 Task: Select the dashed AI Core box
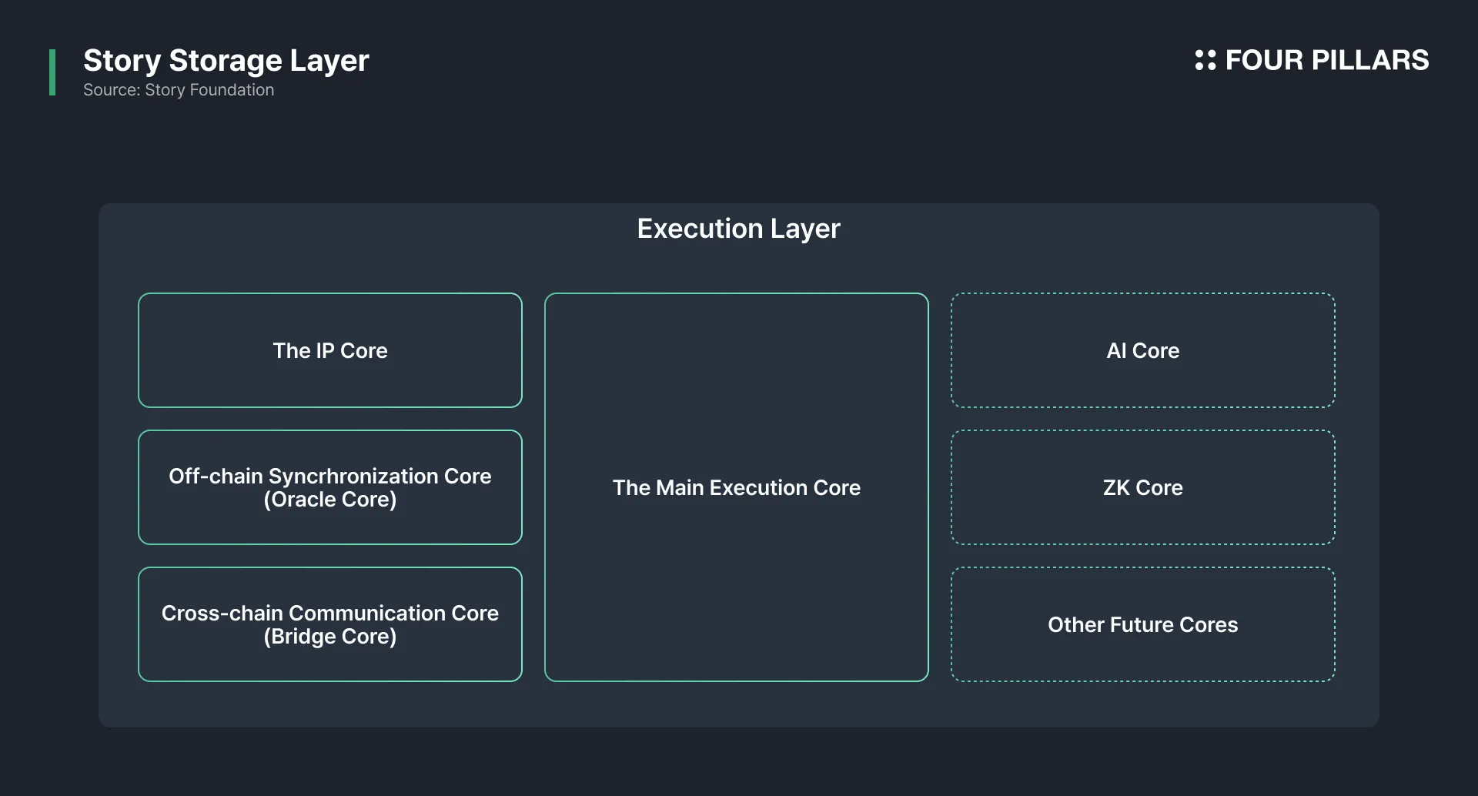point(1143,350)
